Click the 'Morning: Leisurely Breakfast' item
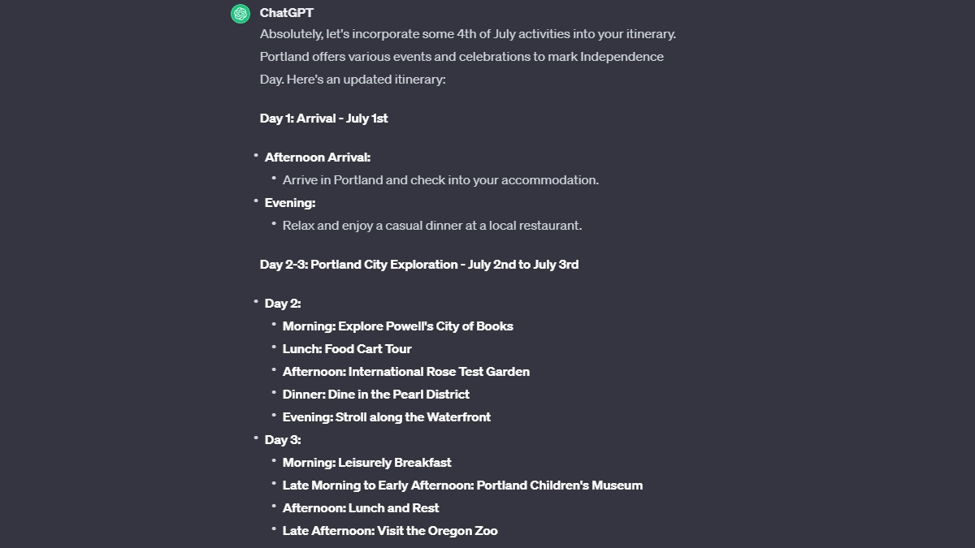Viewport: 975px width, 548px height. click(366, 463)
